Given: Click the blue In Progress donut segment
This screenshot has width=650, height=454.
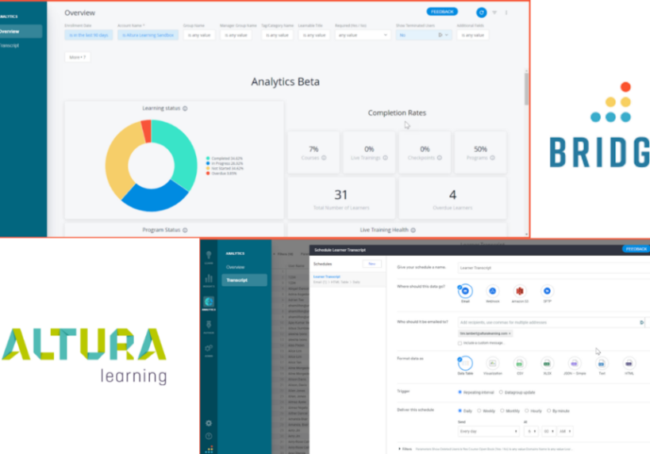Looking at the screenshot, I should pyautogui.click(x=154, y=200).
